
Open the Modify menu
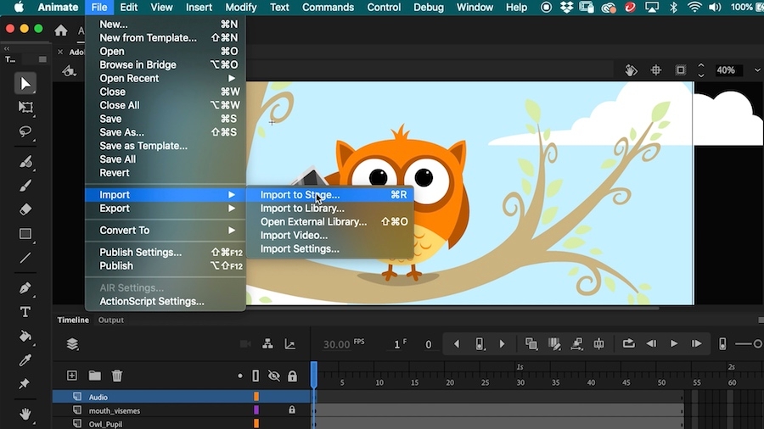pos(241,8)
